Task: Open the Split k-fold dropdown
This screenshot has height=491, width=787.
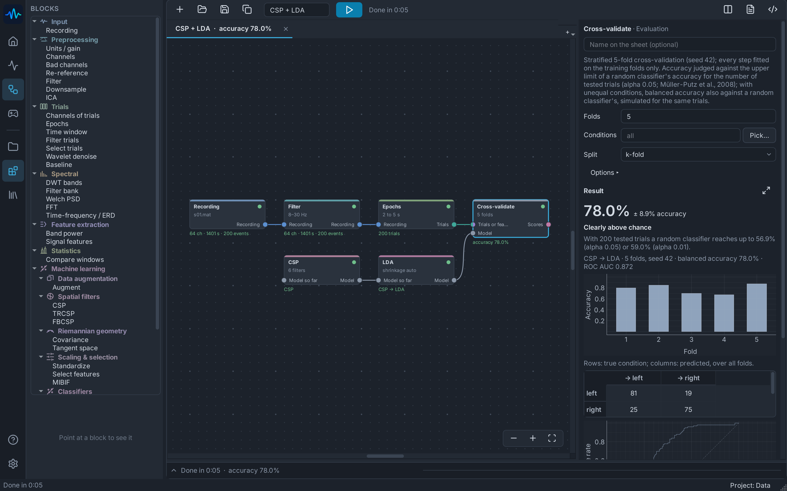Action: [698, 155]
